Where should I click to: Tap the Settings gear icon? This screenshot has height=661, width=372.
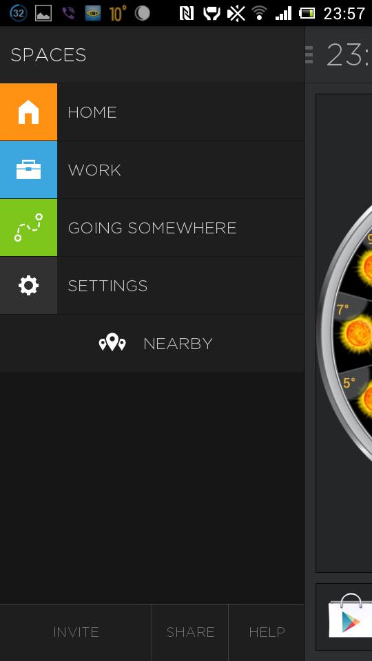point(28,285)
